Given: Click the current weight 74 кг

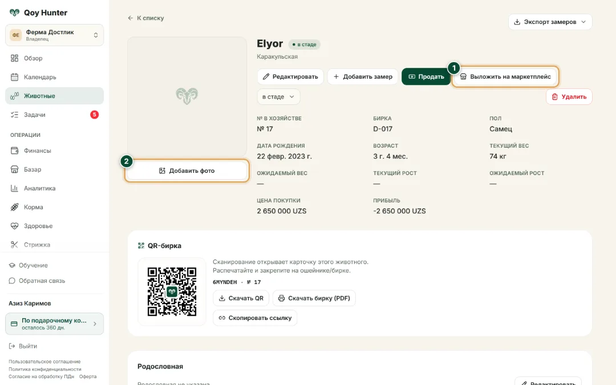Looking at the screenshot, I should (498, 156).
